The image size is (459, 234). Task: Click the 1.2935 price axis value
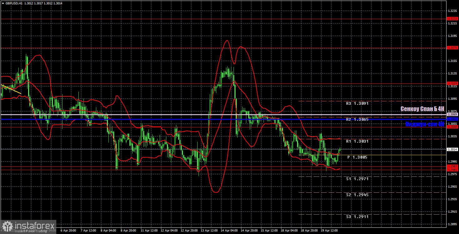[x=452, y=199]
